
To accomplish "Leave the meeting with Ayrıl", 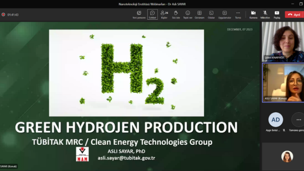I will pos(294,15).
